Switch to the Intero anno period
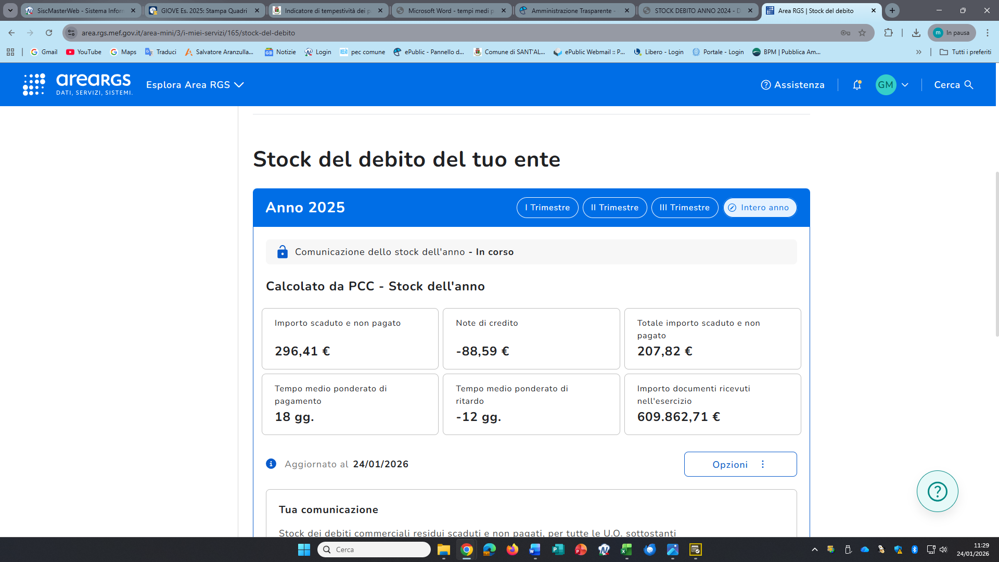 pyautogui.click(x=760, y=208)
